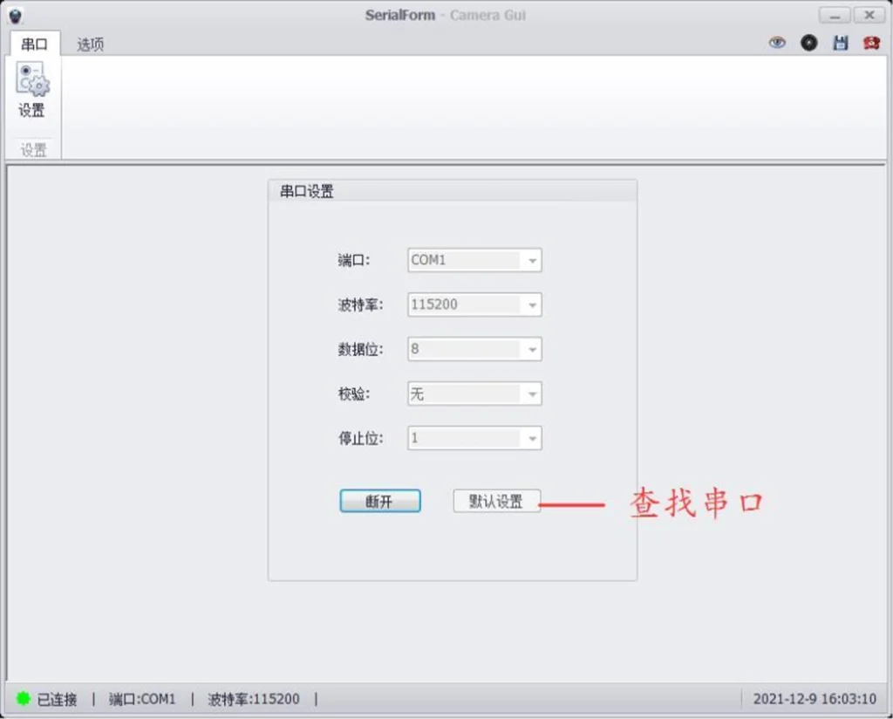Click the eye preview icon in the toolbar
The height and width of the screenshot is (719, 893).
(x=777, y=42)
